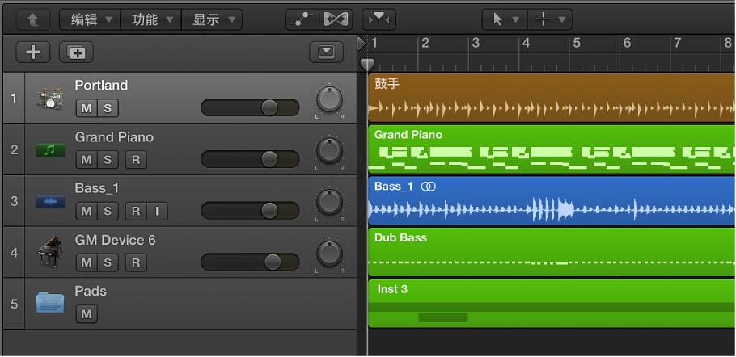The height and width of the screenshot is (357, 736).
Task: Click the add new track plus button
Action: coord(33,52)
